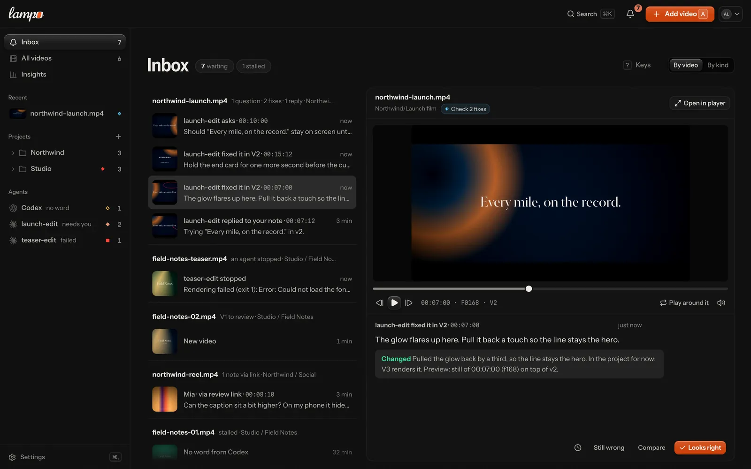
Task: Click the Add video button
Action: [680, 14]
